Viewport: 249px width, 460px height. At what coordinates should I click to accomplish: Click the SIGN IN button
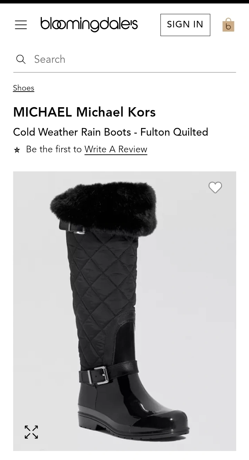pos(185,25)
